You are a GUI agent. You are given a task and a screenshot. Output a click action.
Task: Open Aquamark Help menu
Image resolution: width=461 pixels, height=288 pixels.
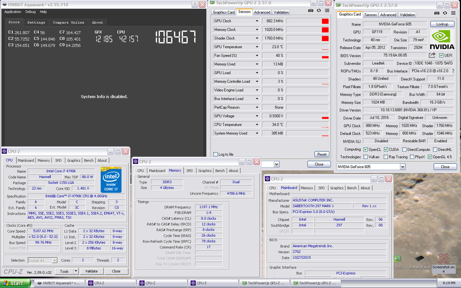click(x=43, y=12)
